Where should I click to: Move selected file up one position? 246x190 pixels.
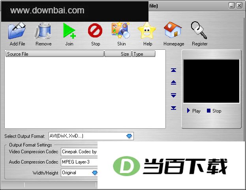point(173,83)
